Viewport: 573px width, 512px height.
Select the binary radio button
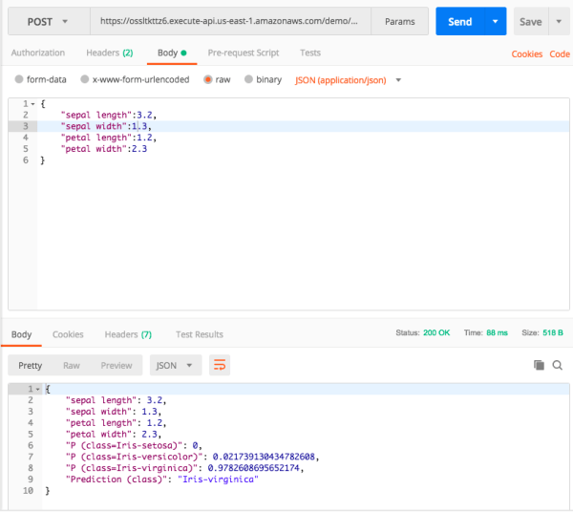click(248, 79)
